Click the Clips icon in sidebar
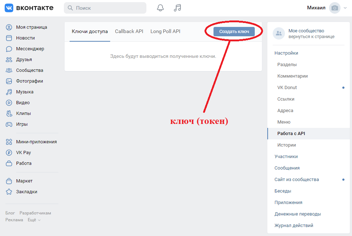Screen dimensions: 352x236 9,114
